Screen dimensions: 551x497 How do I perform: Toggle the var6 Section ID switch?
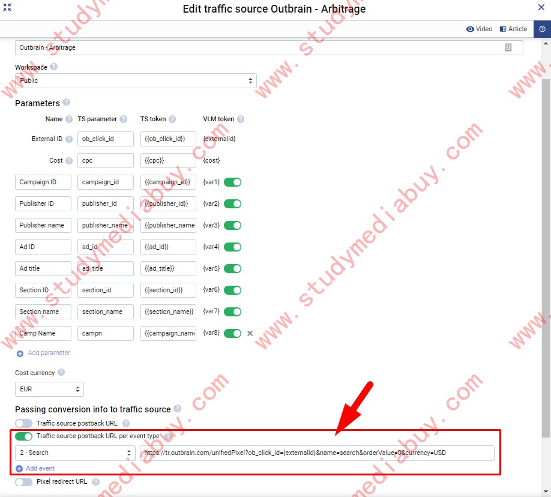pyautogui.click(x=233, y=290)
